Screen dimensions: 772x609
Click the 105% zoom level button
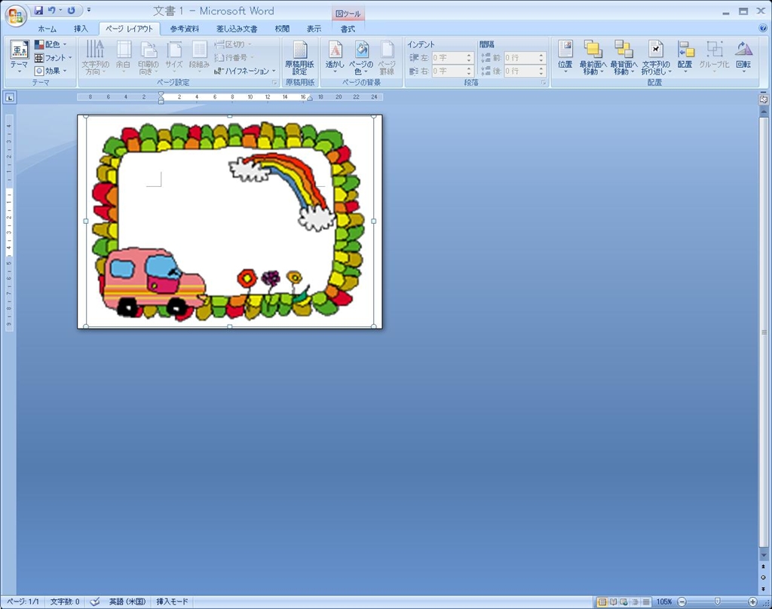coord(663,601)
